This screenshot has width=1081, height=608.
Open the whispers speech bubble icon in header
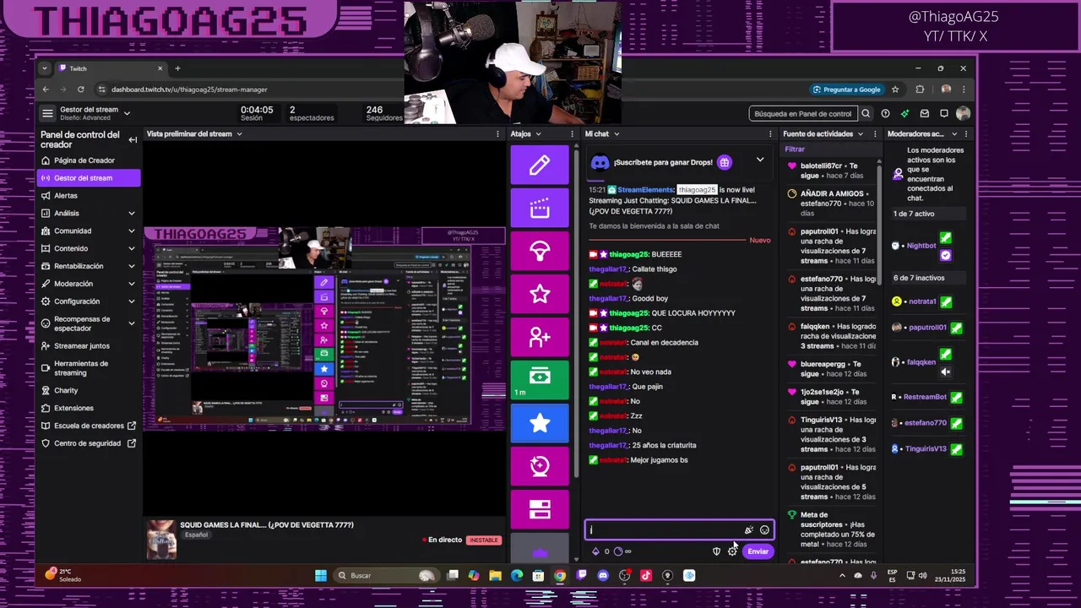(943, 113)
